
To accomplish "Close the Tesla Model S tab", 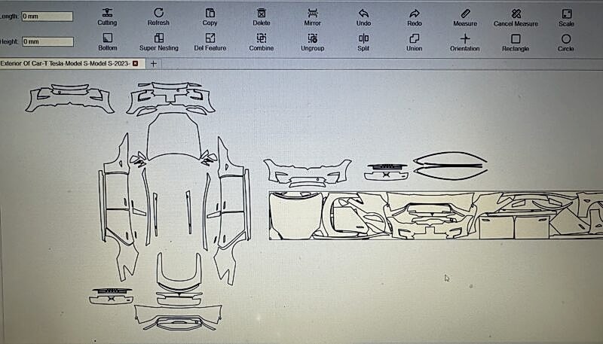I will [135, 64].
